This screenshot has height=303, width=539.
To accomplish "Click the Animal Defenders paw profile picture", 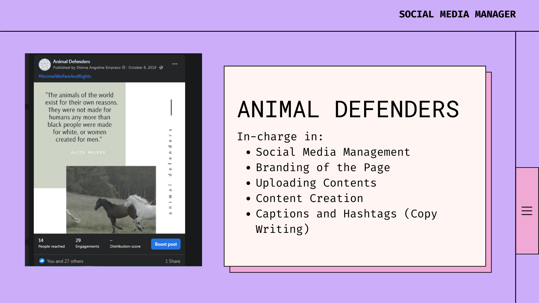I will (x=45, y=65).
